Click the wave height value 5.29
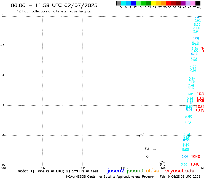Screen dimensions: 204x179 (x=195, y=48)
